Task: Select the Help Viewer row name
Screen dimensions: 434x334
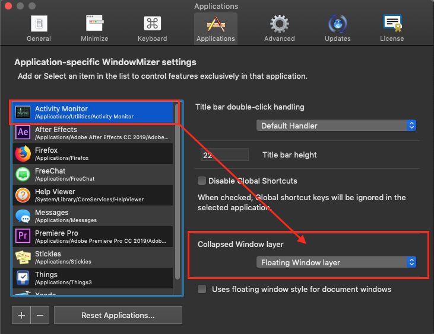Action: (55, 191)
